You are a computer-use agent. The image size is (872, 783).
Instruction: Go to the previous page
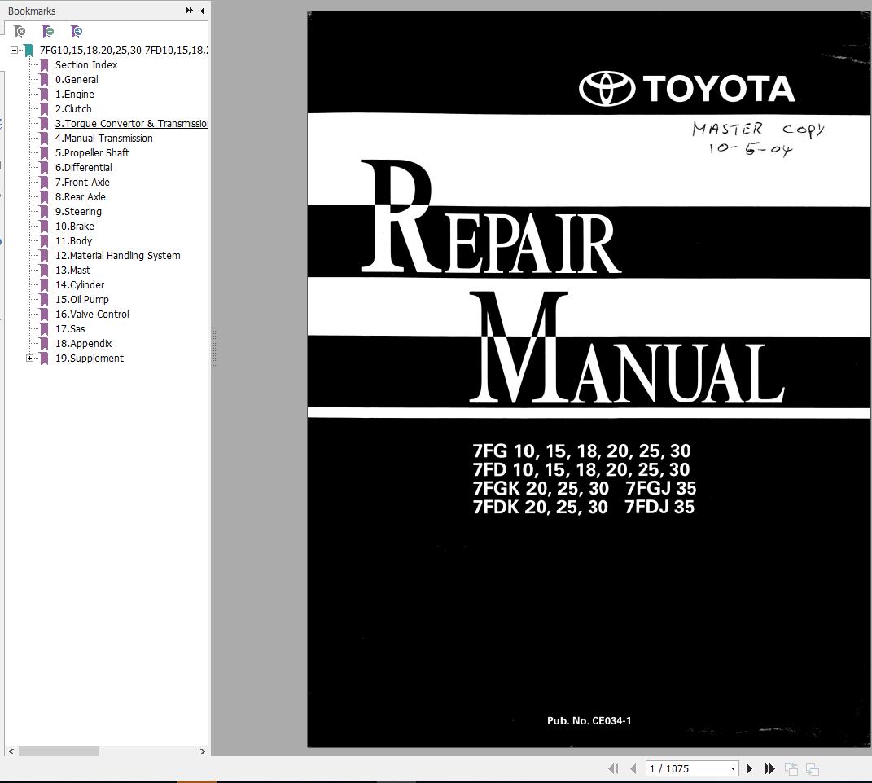pos(633,768)
